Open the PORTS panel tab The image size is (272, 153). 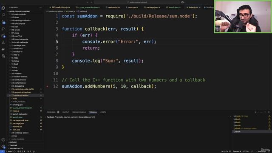click(x=103, y=112)
